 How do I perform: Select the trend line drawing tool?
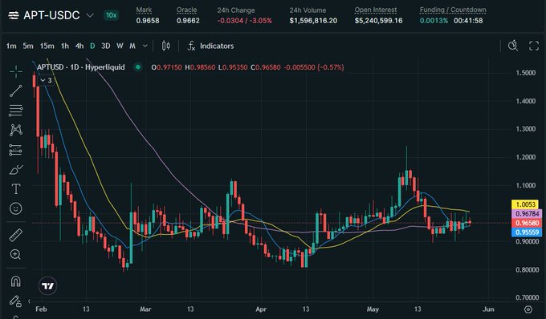(x=16, y=91)
